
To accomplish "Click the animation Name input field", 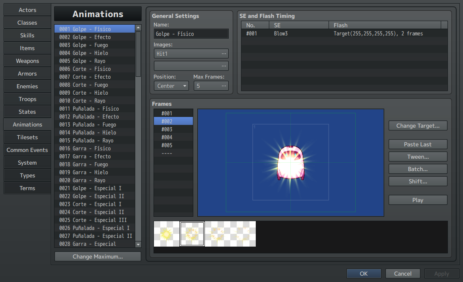I will click(191, 34).
